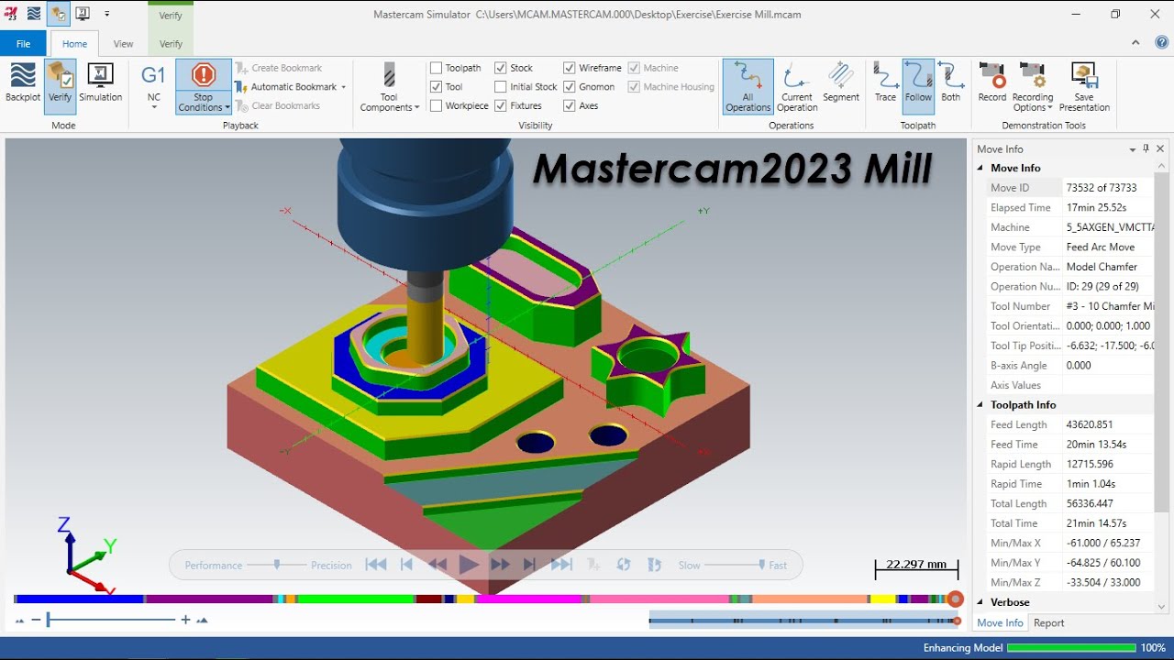Switch to Report tab

coord(1048,622)
